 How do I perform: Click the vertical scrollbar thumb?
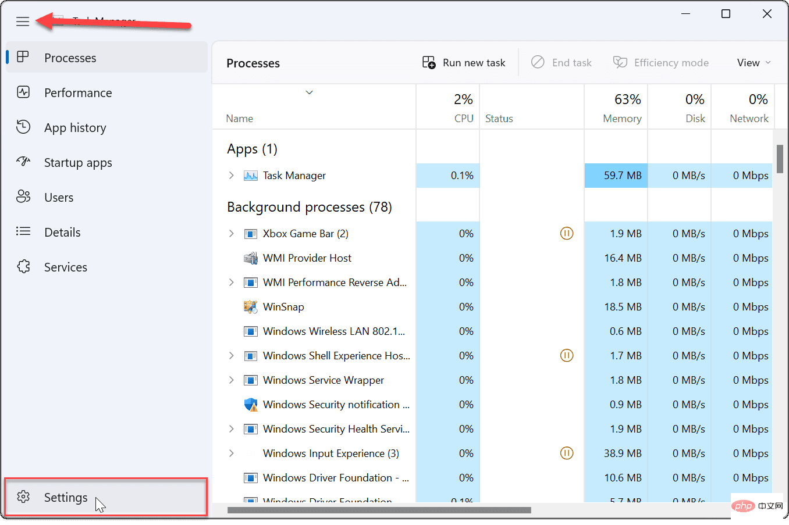coord(780,159)
